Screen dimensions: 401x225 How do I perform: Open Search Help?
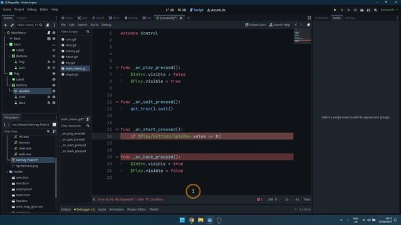(279, 25)
